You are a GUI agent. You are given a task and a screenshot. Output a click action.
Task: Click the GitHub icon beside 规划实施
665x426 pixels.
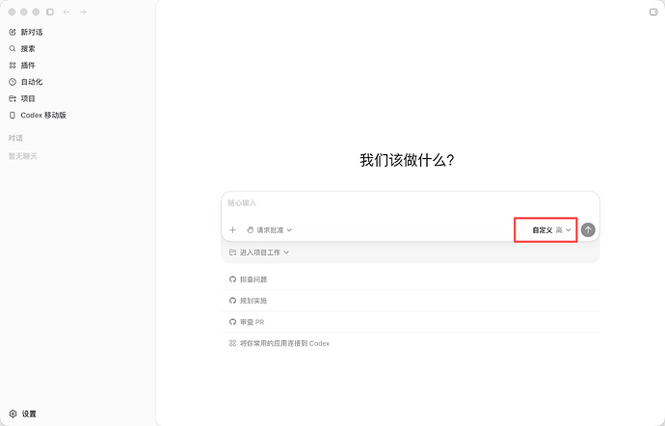pyautogui.click(x=232, y=301)
